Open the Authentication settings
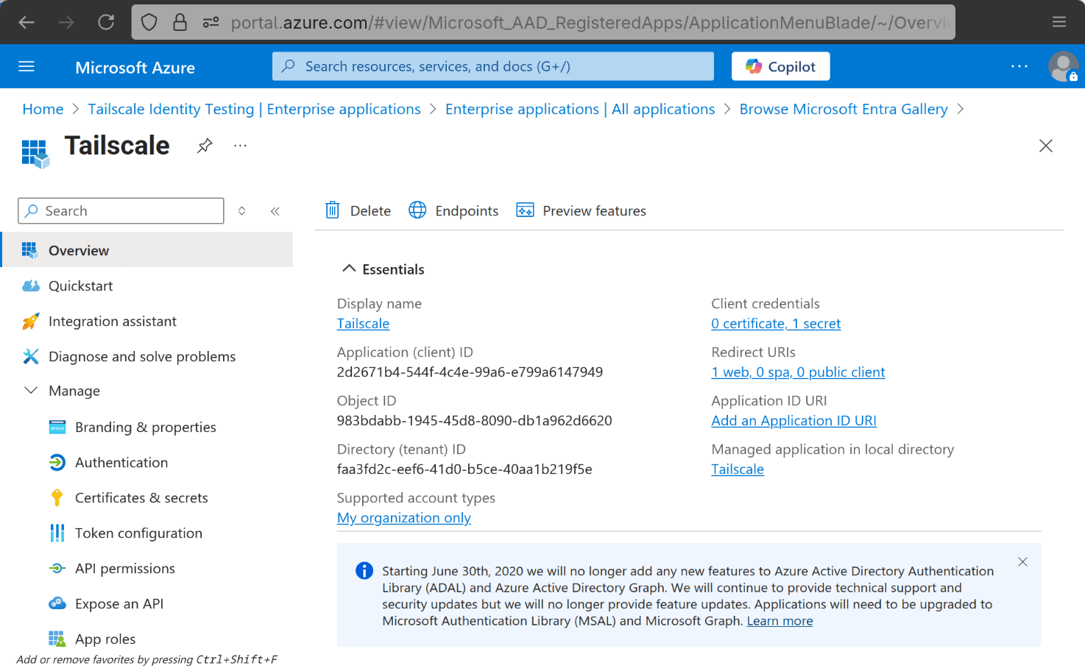This screenshot has width=1085, height=671. (x=121, y=462)
